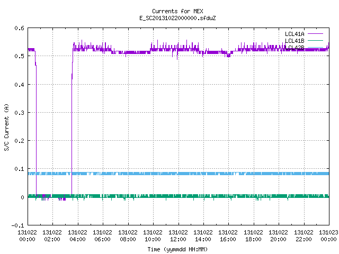Click the 131022 18:00 x-axis tick label
Viewport: 339px width, 254px height.
click(253, 236)
